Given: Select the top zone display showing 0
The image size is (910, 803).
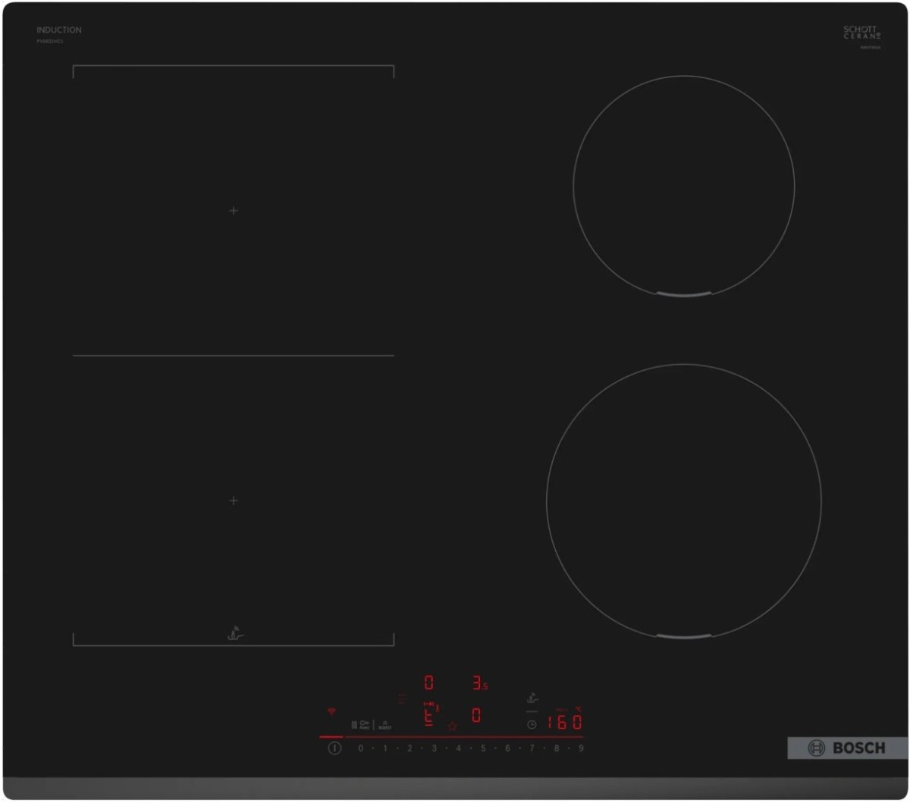Looking at the screenshot, I should [x=429, y=682].
